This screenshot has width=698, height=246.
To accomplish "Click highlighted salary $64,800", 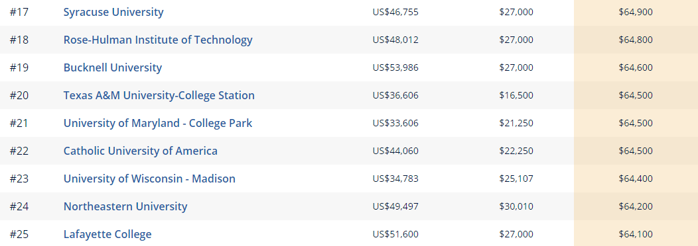I will 636,40.
